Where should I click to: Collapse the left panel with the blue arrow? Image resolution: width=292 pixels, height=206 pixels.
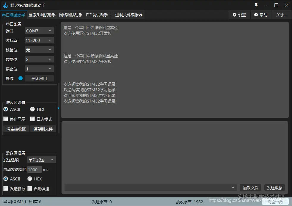click(x=59, y=108)
